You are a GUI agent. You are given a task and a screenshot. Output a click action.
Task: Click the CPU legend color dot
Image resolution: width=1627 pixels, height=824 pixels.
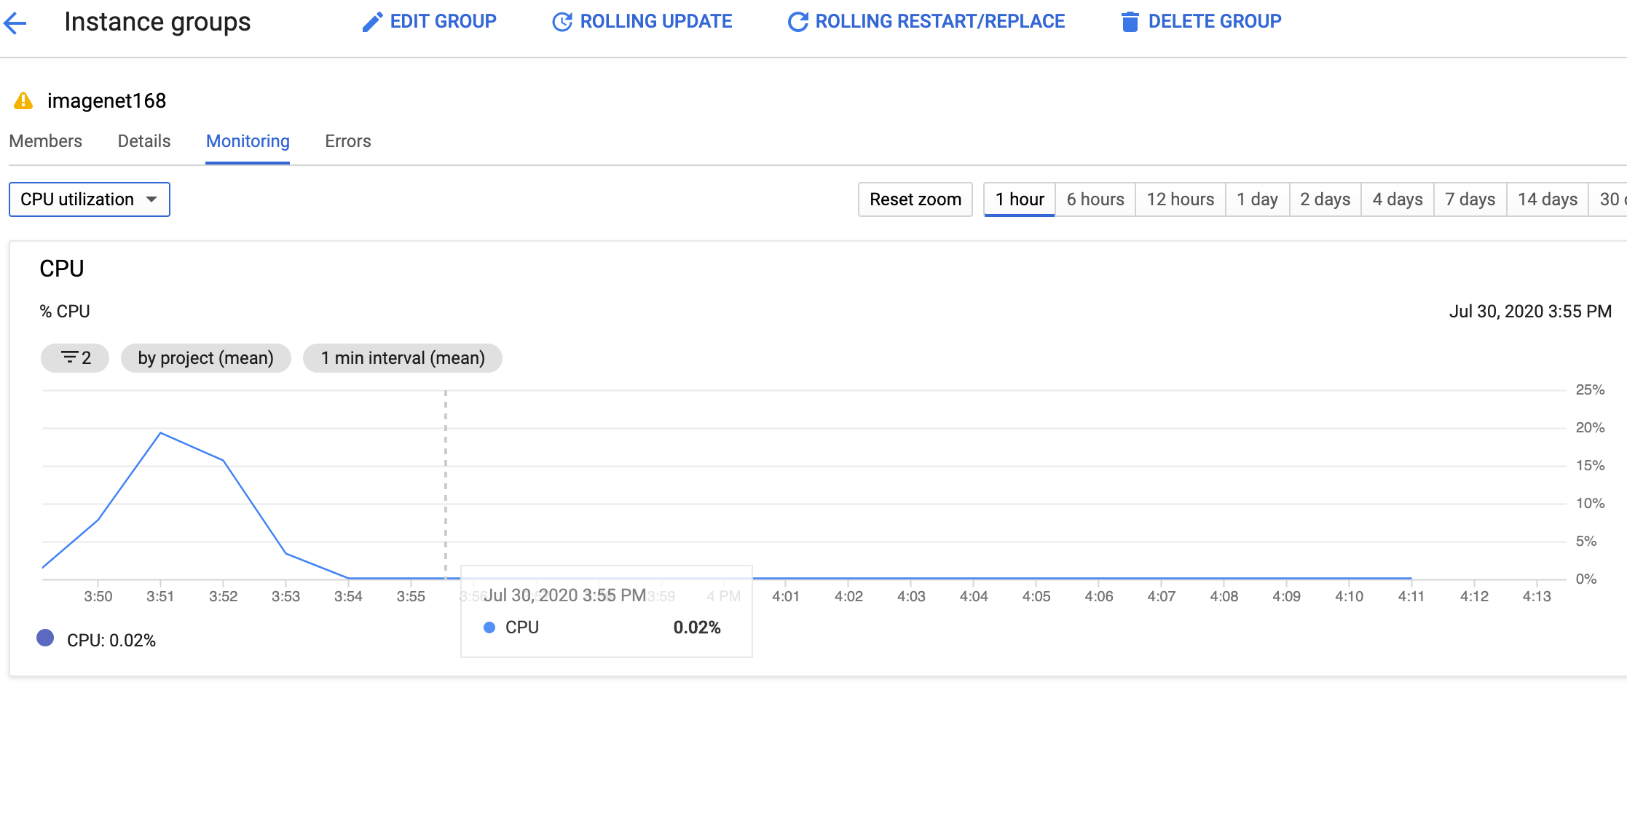[45, 638]
